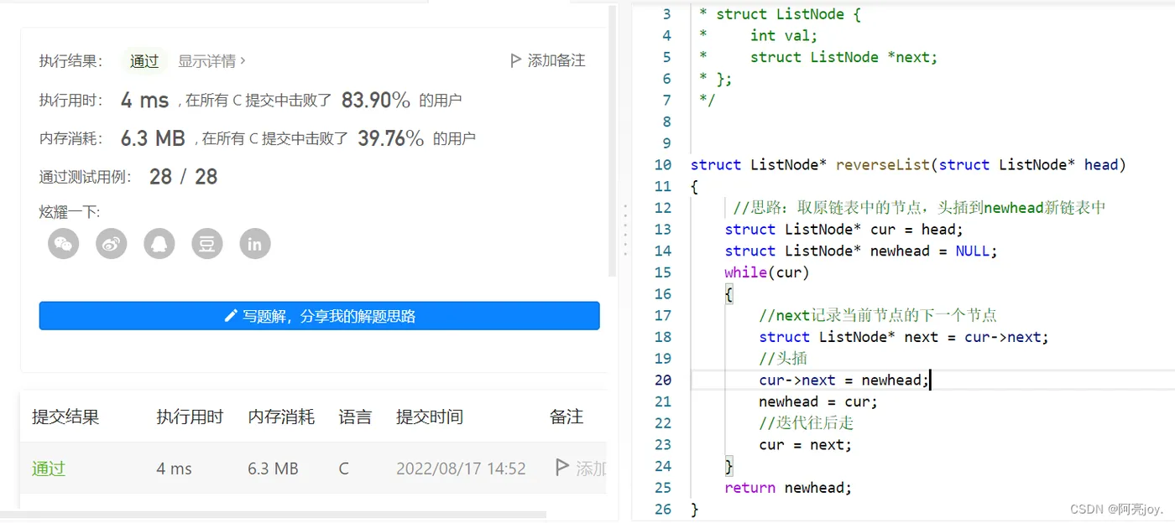Select the 提交结果 column header
This screenshot has width=1175, height=523.
pyautogui.click(x=65, y=417)
